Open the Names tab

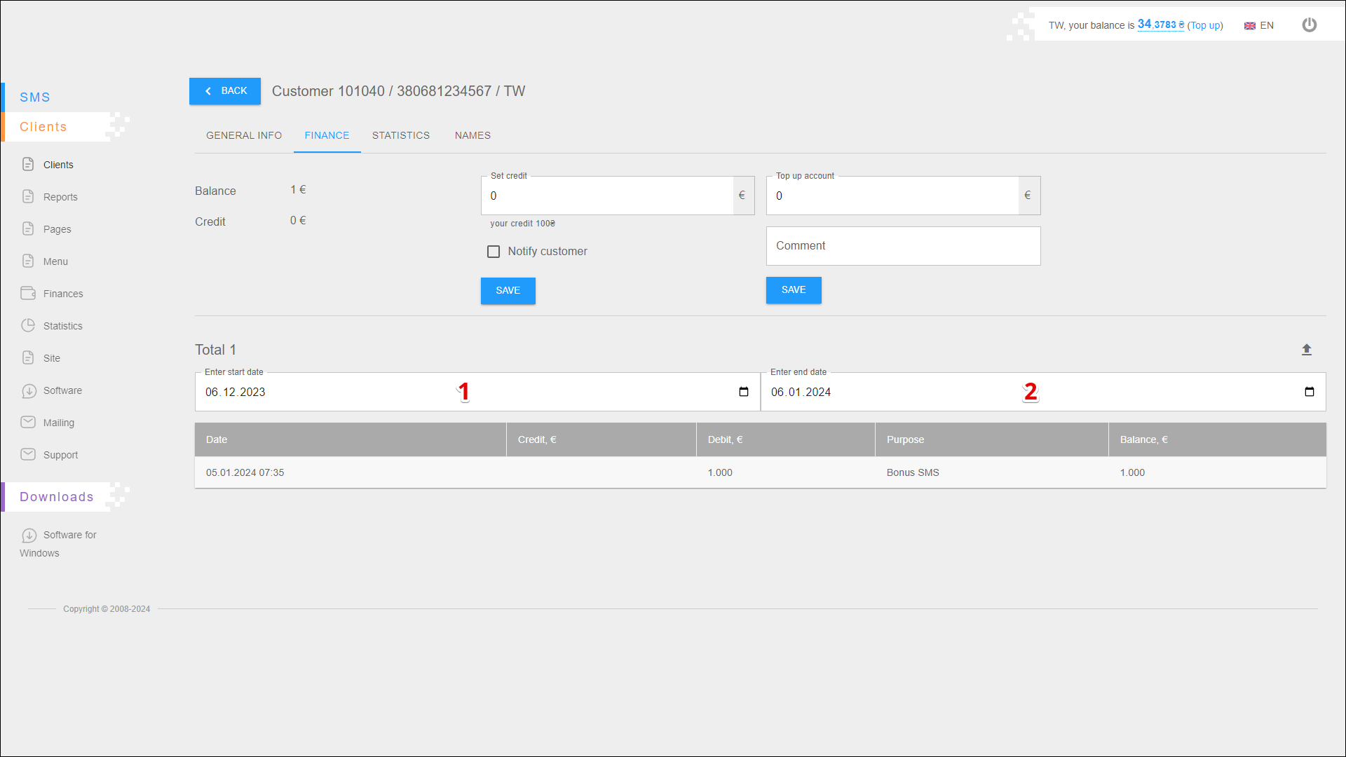point(473,135)
